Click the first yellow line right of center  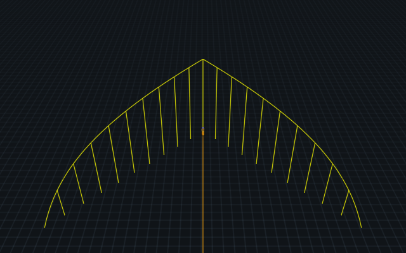[216, 103]
